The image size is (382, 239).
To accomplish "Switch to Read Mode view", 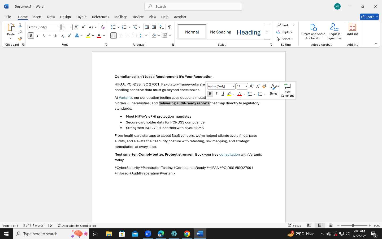I will 309,225.
